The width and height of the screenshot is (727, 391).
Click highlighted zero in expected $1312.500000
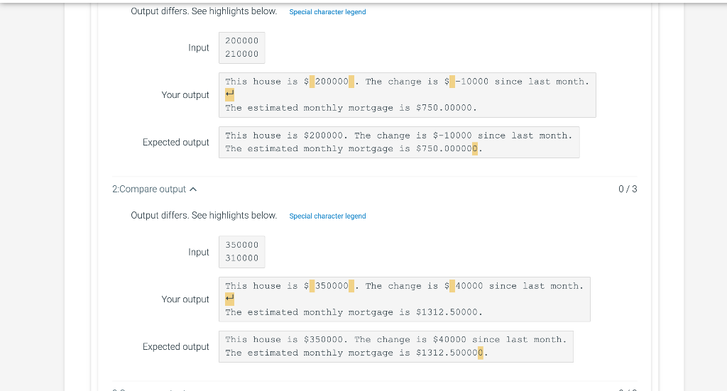coord(481,353)
